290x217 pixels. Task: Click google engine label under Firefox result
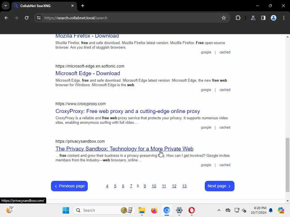click(206, 52)
